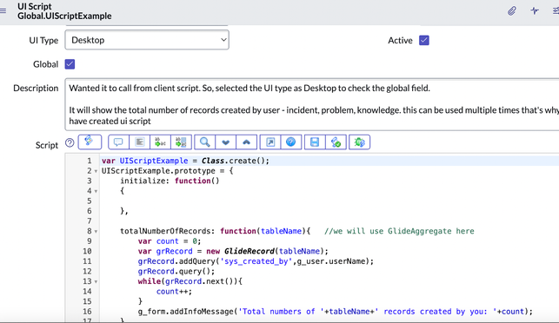Viewport: 559px width, 323px height.
Task: Collapse code fold arrow at line 4
Action: [96, 191]
